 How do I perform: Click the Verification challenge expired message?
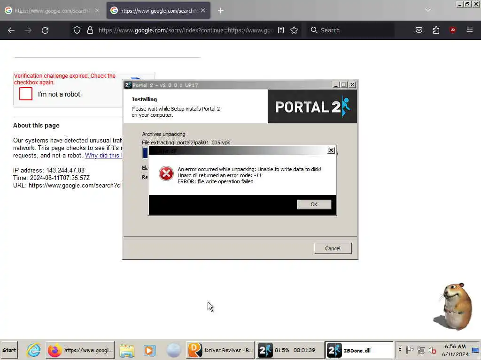pyautogui.click(x=65, y=79)
